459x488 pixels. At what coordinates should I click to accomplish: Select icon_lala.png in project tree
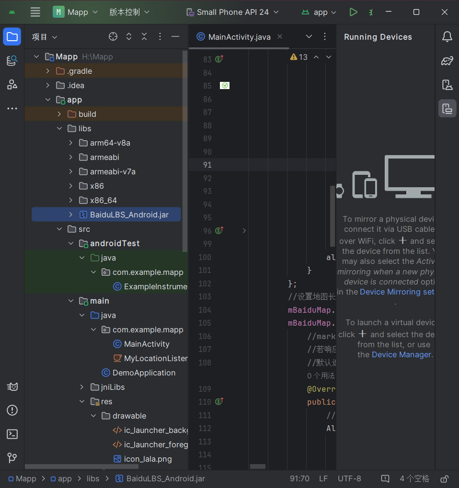coord(143,459)
